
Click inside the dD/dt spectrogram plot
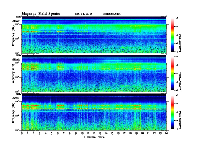pos(94,73)
